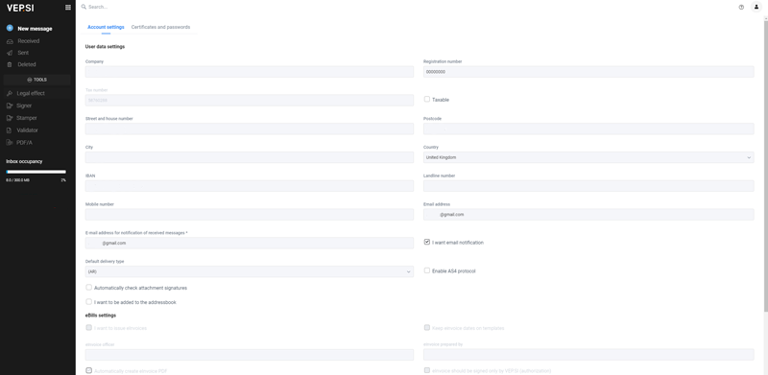The height and width of the screenshot is (375, 768).
Task: Check I want to be added to addressbook
Action: (x=88, y=301)
